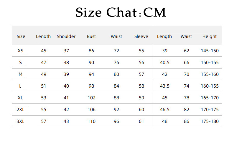Select the XS size row label
This screenshot has width=234, height=142.
point(21,51)
